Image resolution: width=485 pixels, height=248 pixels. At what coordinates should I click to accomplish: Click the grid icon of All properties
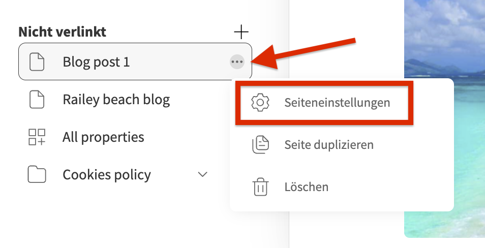click(x=37, y=137)
